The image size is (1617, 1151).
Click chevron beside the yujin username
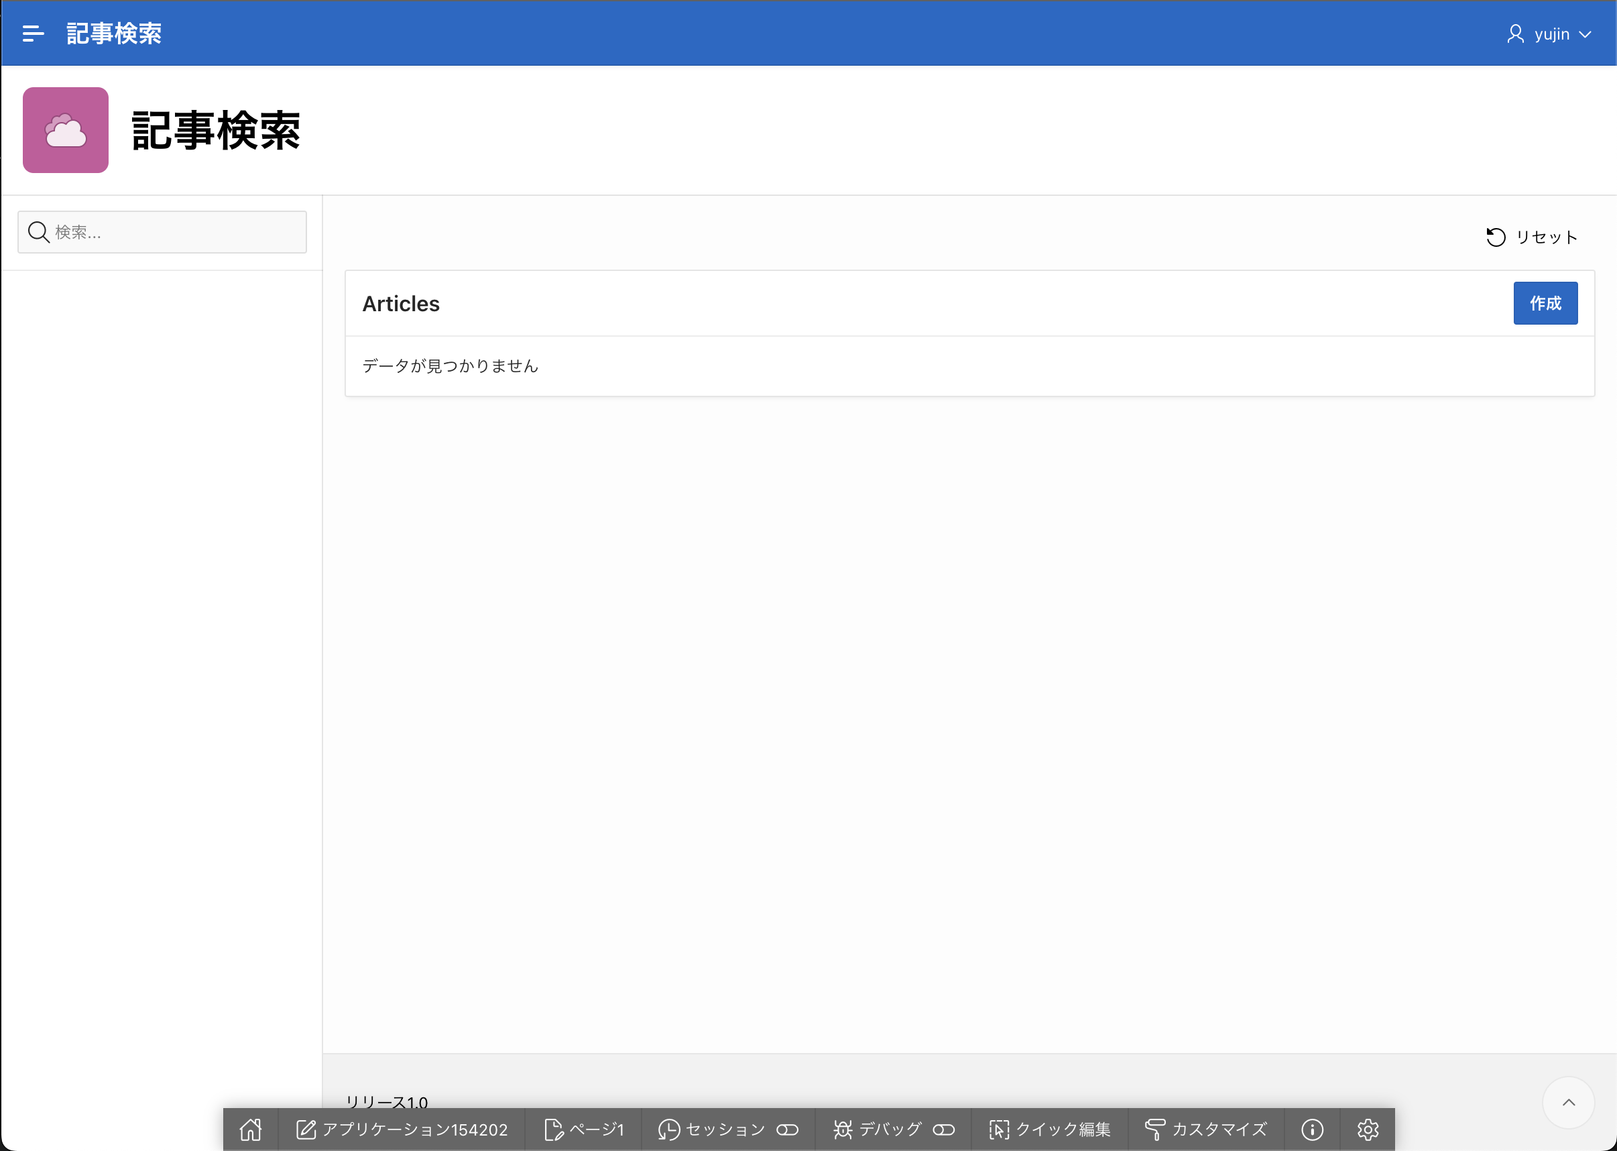pyautogui.click(x=1585, y=34)
